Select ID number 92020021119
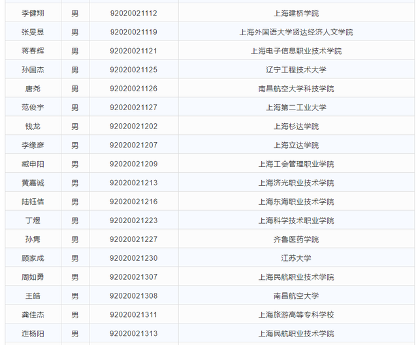Image resolution: width=418 pixels, height=345 pixels. pos(133,32)
